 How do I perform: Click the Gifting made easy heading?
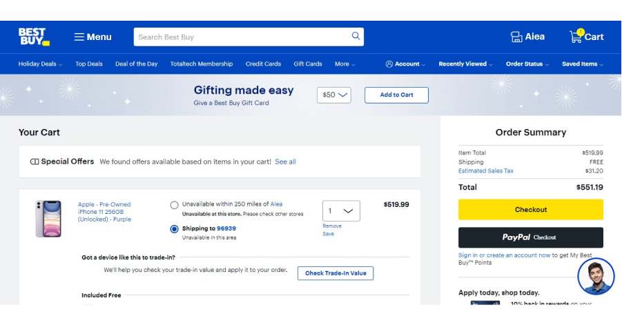pyautogui.click(x=244, y=90)
